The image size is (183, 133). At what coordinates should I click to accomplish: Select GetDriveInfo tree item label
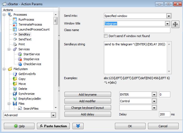(27, 74)
